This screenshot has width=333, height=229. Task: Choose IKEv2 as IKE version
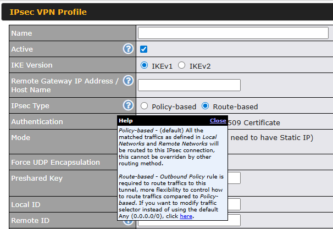pyautogui.click(x=181, y=65)
